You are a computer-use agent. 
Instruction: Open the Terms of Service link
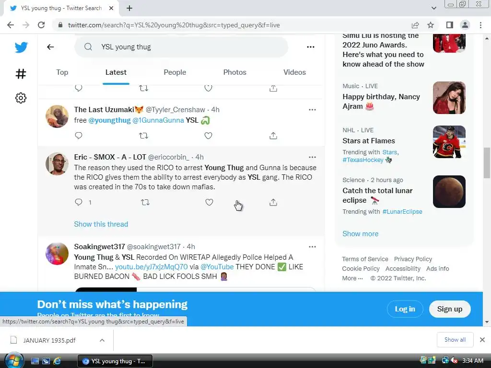coord(365,259)
